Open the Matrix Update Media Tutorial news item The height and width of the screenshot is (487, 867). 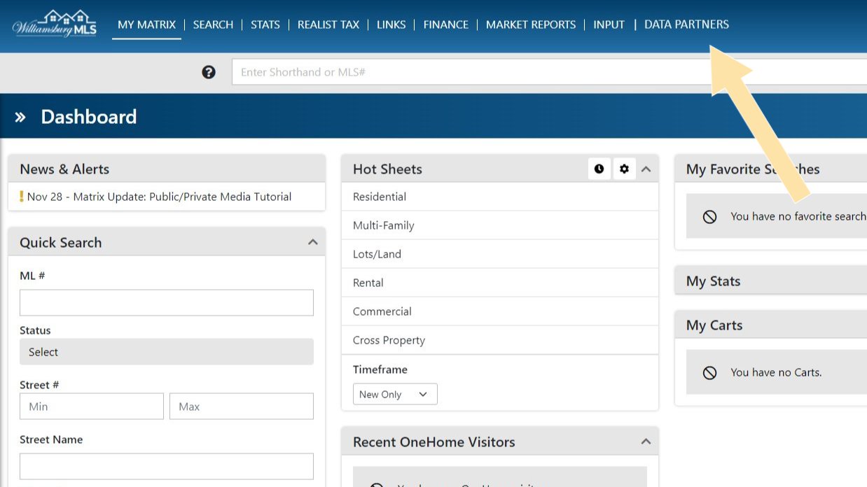(x=158, y=197)
